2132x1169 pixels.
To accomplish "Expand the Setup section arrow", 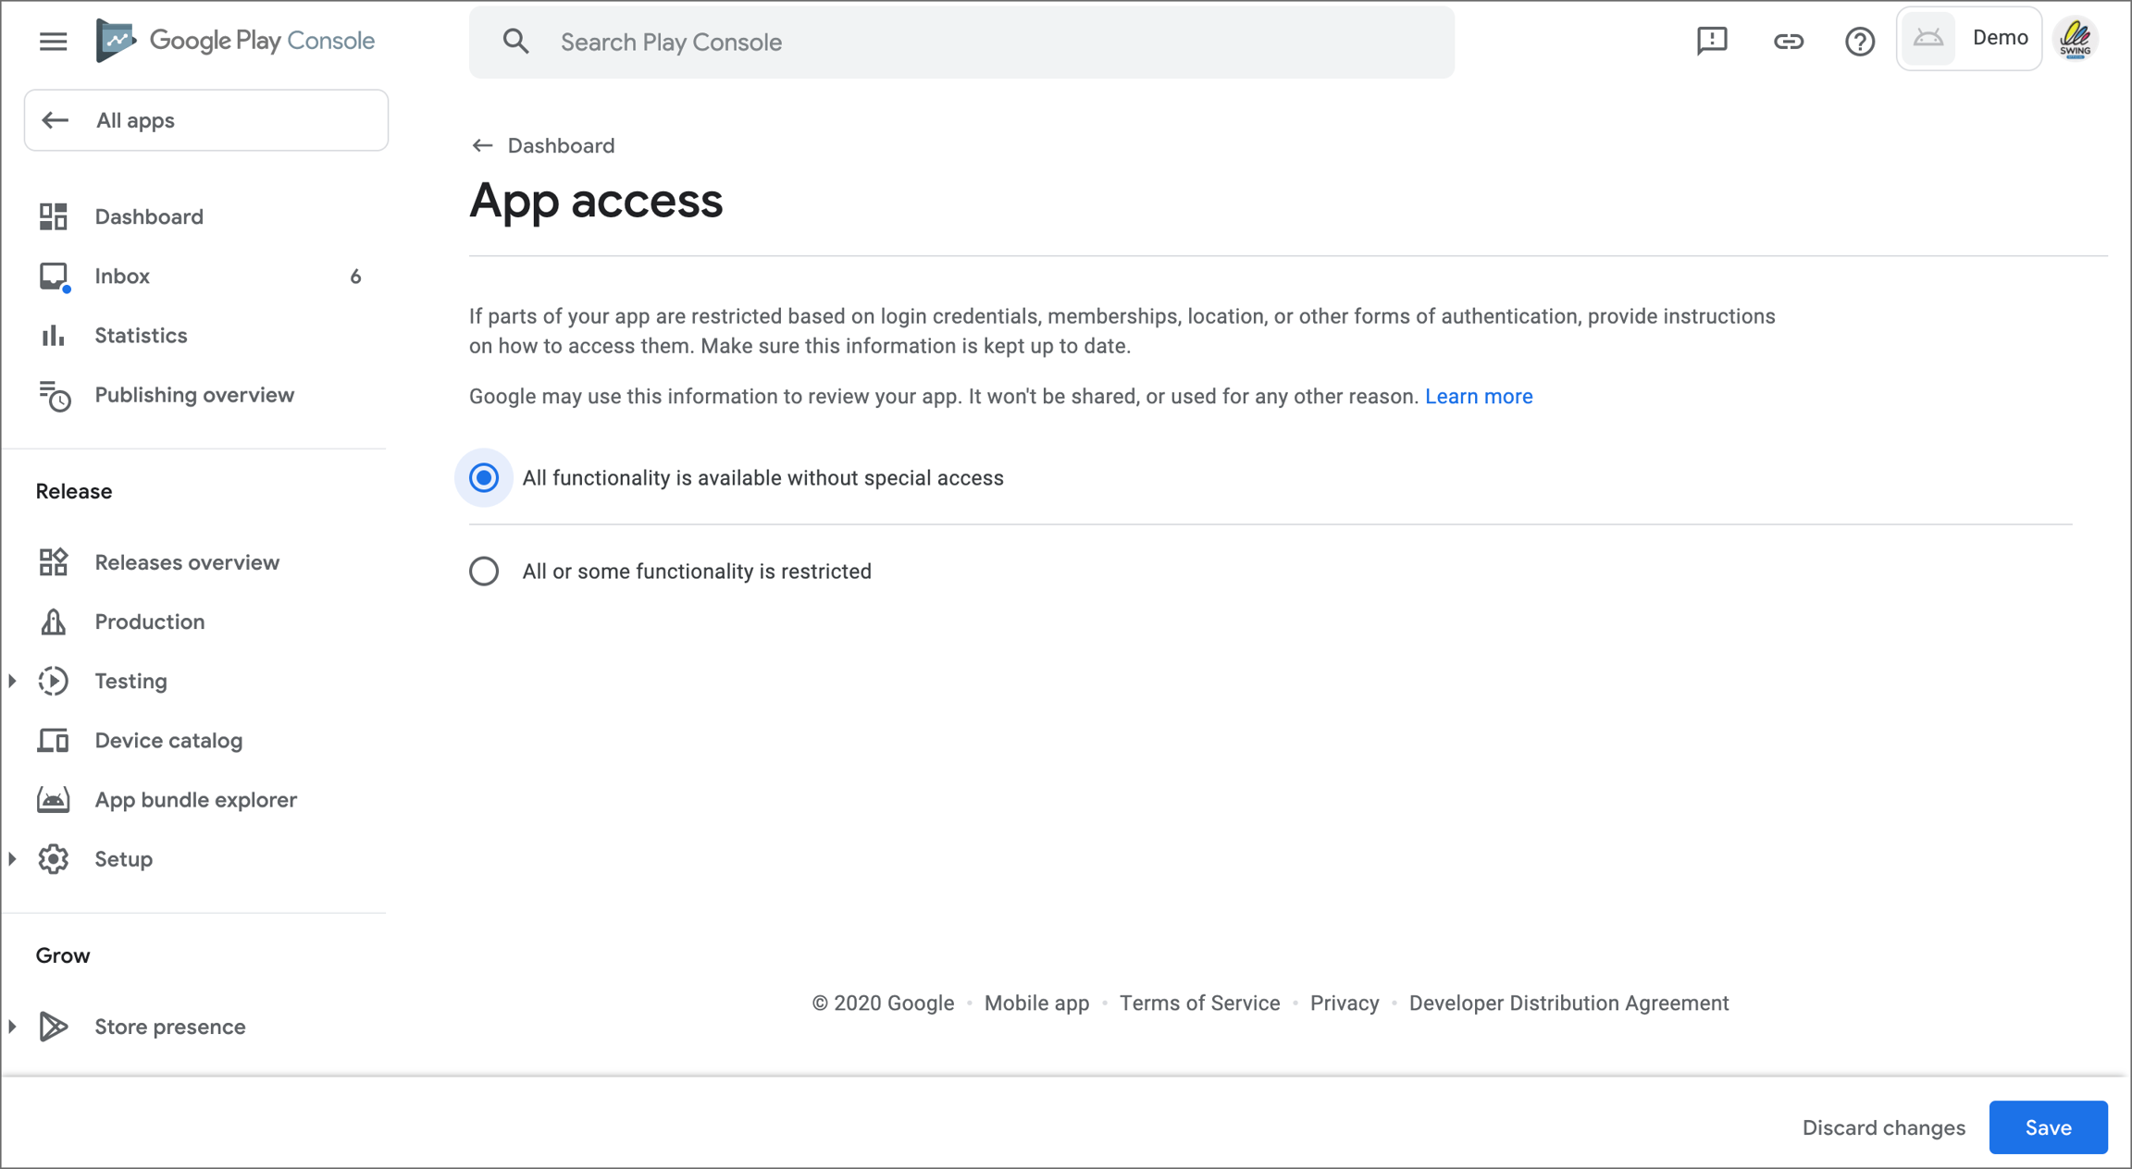I will [x=13, y=859].
